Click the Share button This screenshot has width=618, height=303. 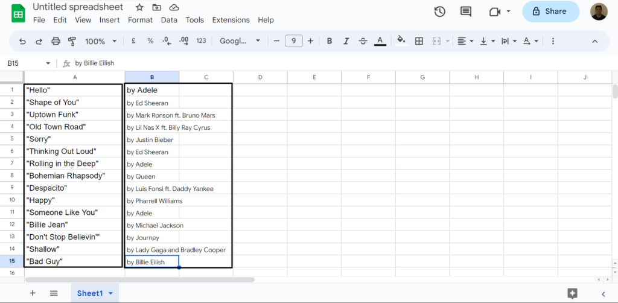[550, 11]
